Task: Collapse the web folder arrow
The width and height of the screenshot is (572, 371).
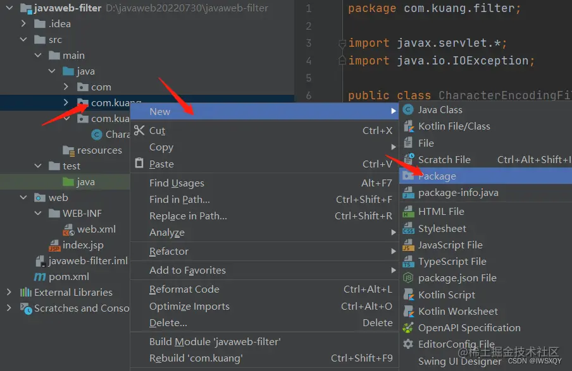Action: [23, 198]
